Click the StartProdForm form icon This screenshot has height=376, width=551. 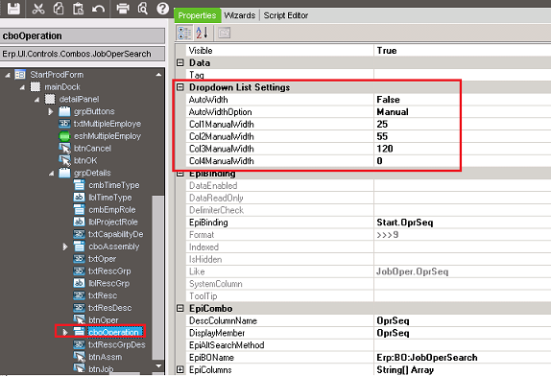pyautogui.click(x=20, y=75)
